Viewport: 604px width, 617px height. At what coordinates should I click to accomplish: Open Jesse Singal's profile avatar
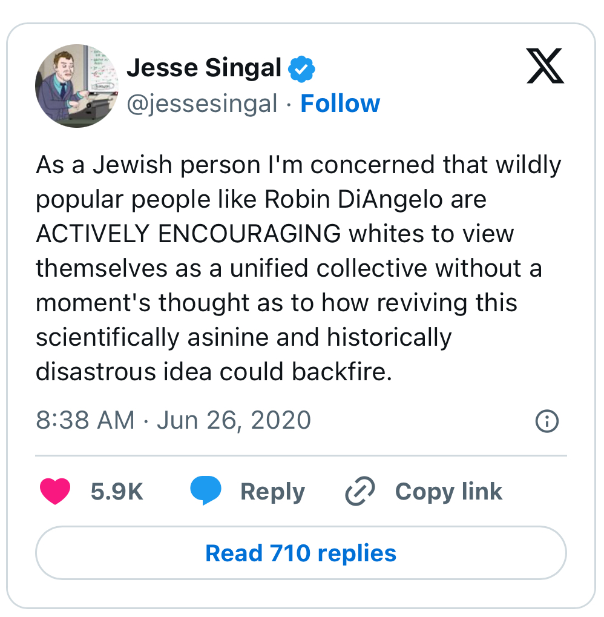pos(76,85)
